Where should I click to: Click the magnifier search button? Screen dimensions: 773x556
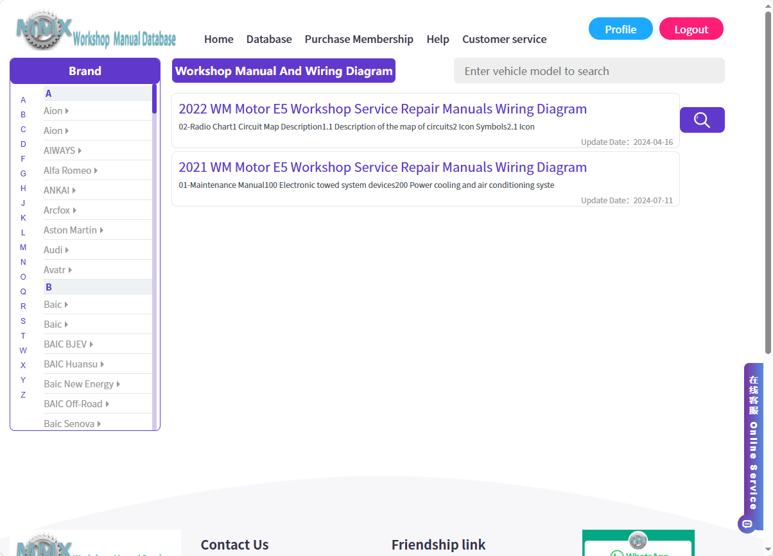tap(702, 120)
